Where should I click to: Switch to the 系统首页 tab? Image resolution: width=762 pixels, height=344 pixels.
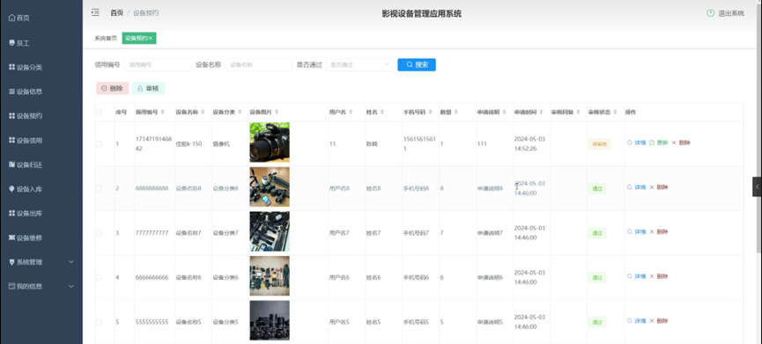[x=106, y=39]
